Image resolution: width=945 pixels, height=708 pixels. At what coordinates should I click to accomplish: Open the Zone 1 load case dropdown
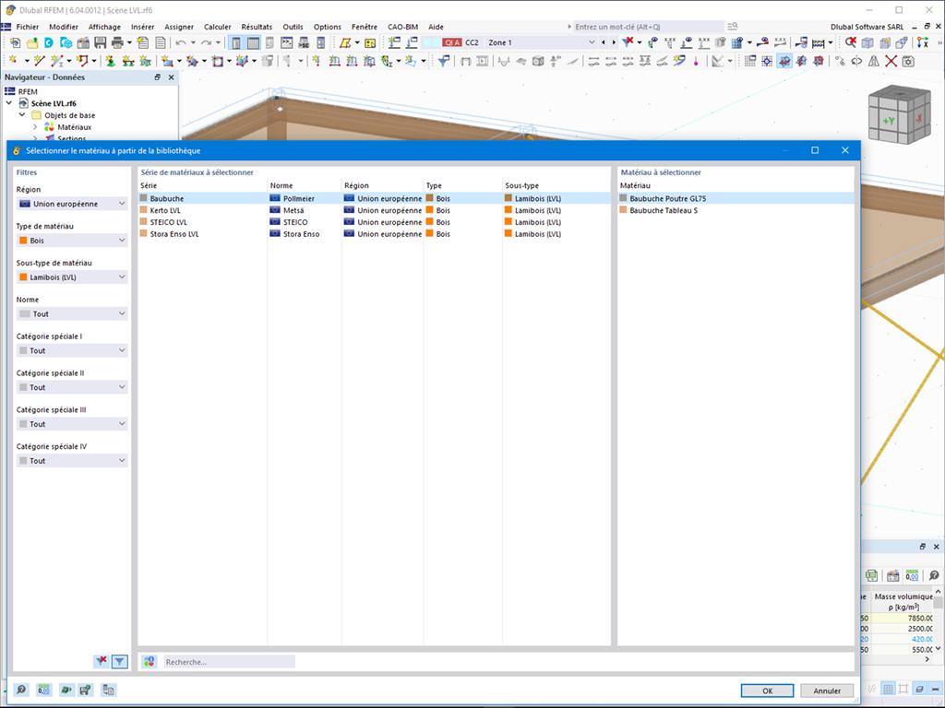coord(592,42)
